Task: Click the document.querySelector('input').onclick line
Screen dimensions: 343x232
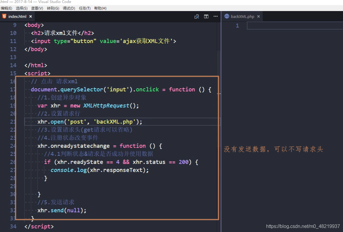Action: 121,89
